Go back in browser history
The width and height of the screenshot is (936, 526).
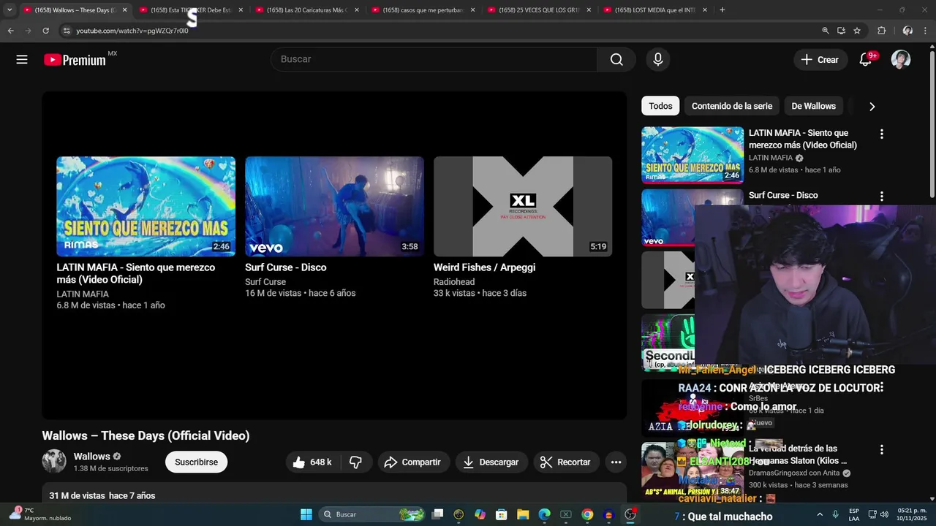point(10,31)
